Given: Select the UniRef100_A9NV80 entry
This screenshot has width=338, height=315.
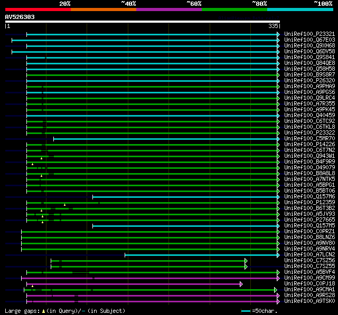Looking at the screenshot, I should click(309, 243).
